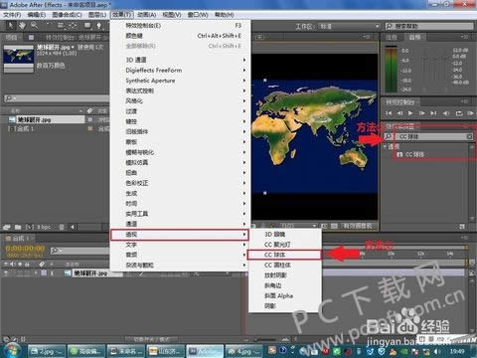
Task: Click the help search input field
Action: (429, 26)
